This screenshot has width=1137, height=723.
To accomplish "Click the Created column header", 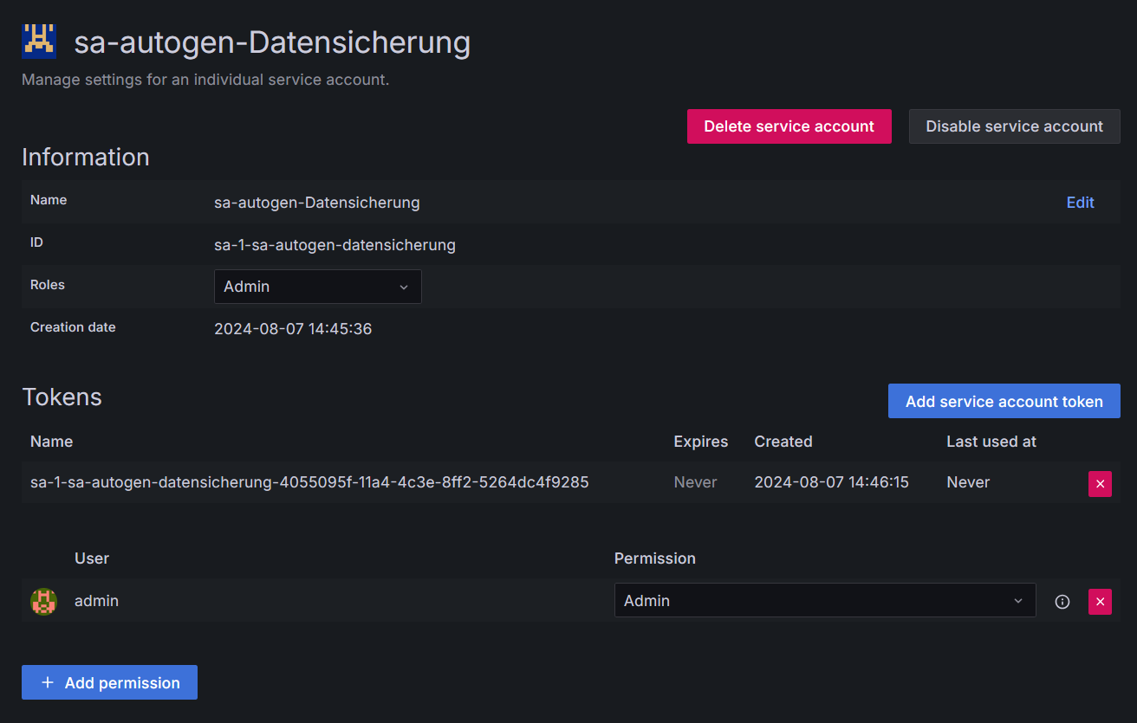I will tap(783, 442).
